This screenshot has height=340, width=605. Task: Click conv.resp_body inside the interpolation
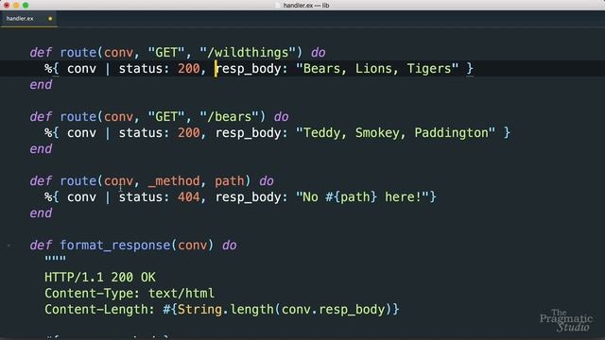333,310
